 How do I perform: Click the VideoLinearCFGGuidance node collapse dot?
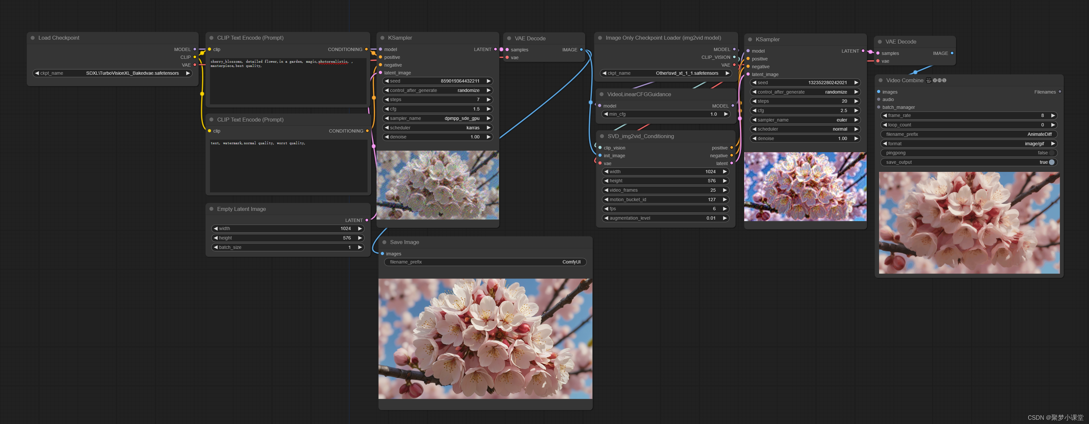pyautogui.click(x=602, y=94)
